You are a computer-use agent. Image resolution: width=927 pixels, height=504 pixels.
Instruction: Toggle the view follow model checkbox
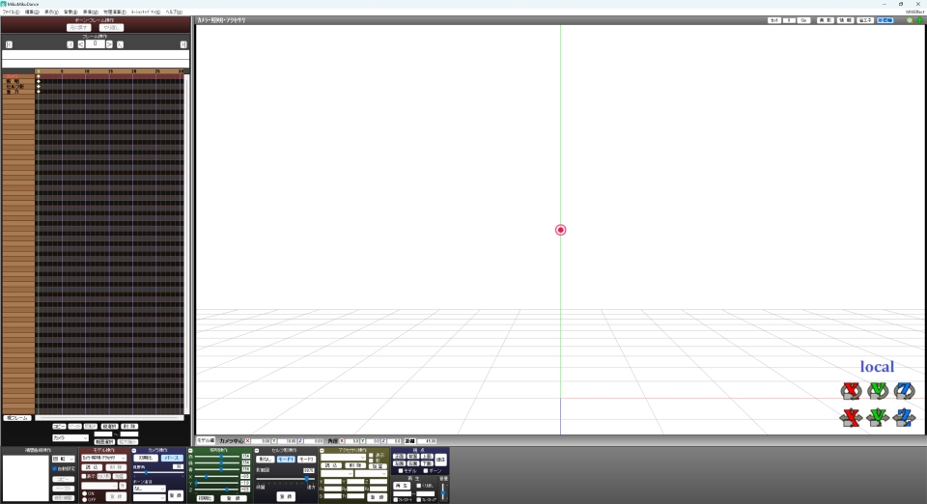(401, 471)
